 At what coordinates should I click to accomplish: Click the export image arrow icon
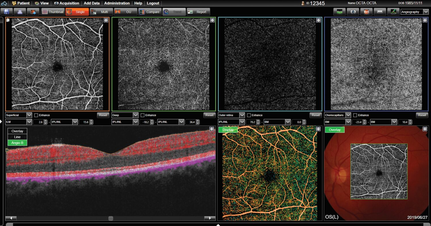tap(33, 12)
